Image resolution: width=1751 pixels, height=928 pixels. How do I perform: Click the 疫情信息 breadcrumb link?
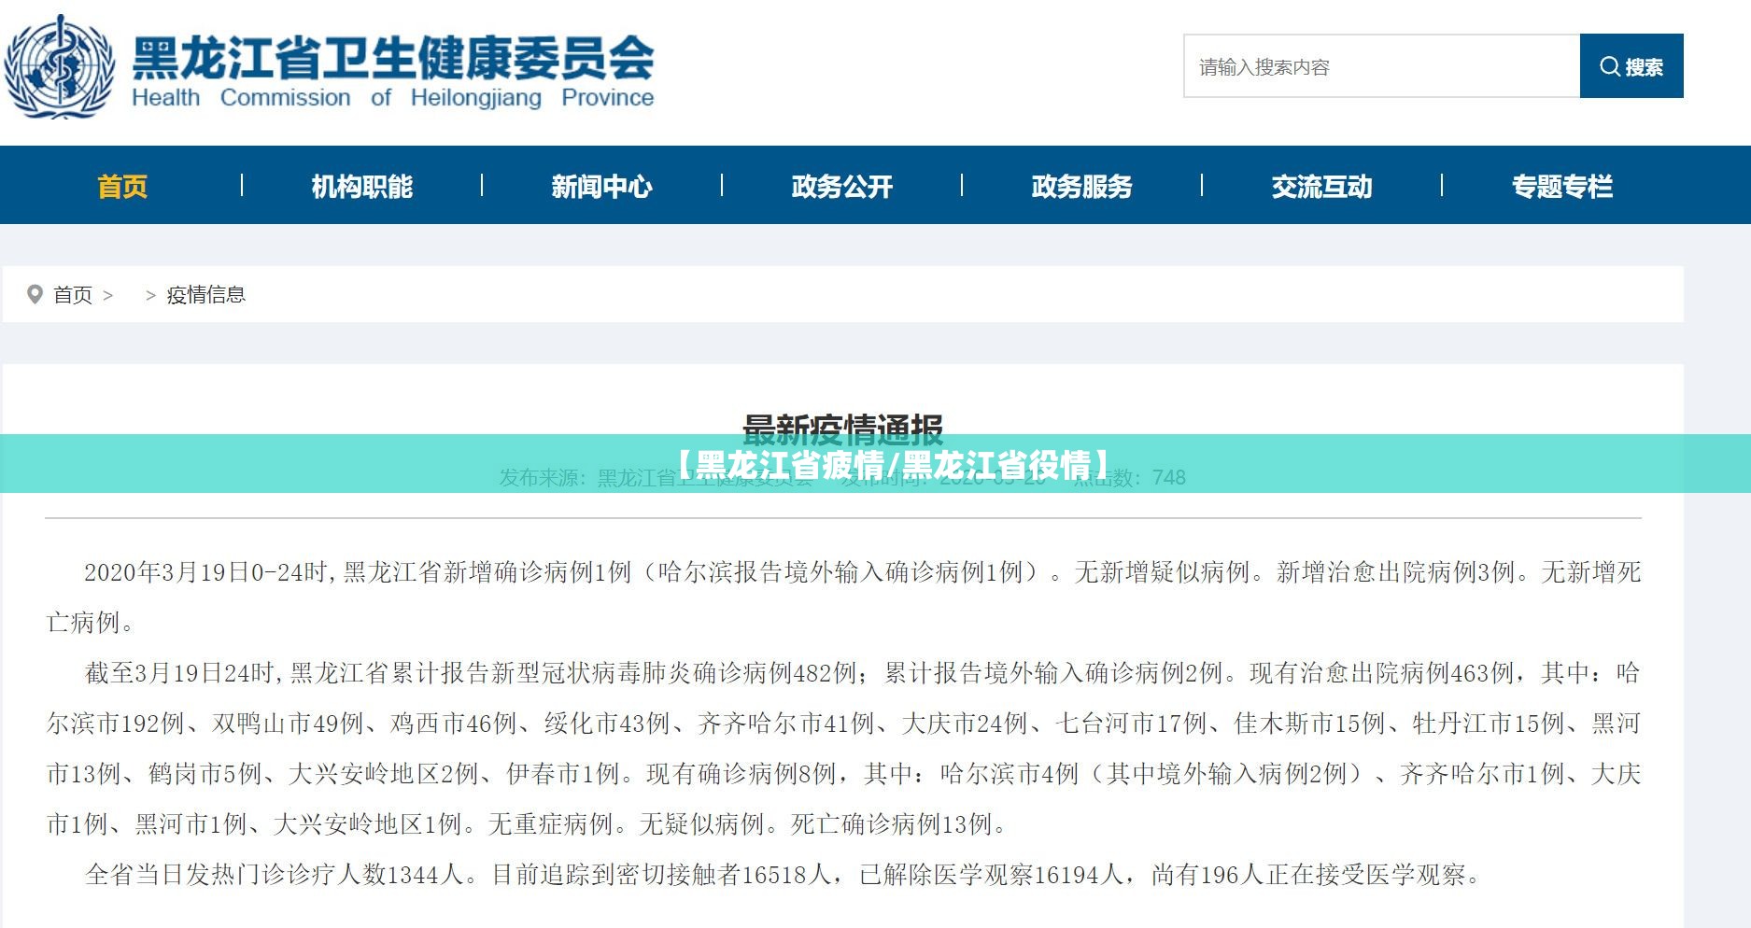(205, 295)
